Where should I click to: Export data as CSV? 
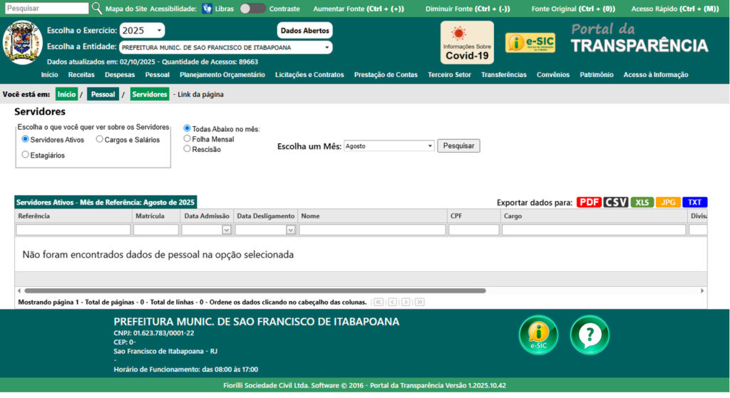point(616,203)
